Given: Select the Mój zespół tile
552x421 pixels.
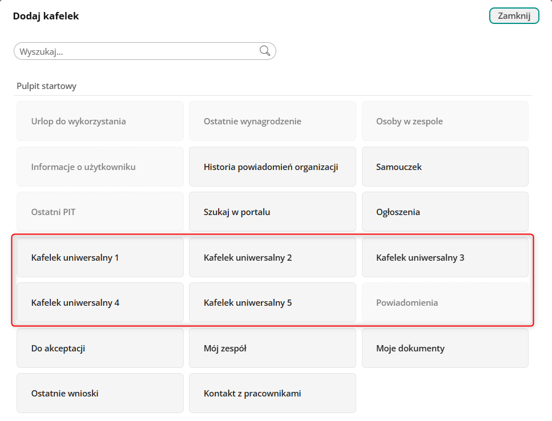Looking at the screenshot, I should (x=272, y=348).
